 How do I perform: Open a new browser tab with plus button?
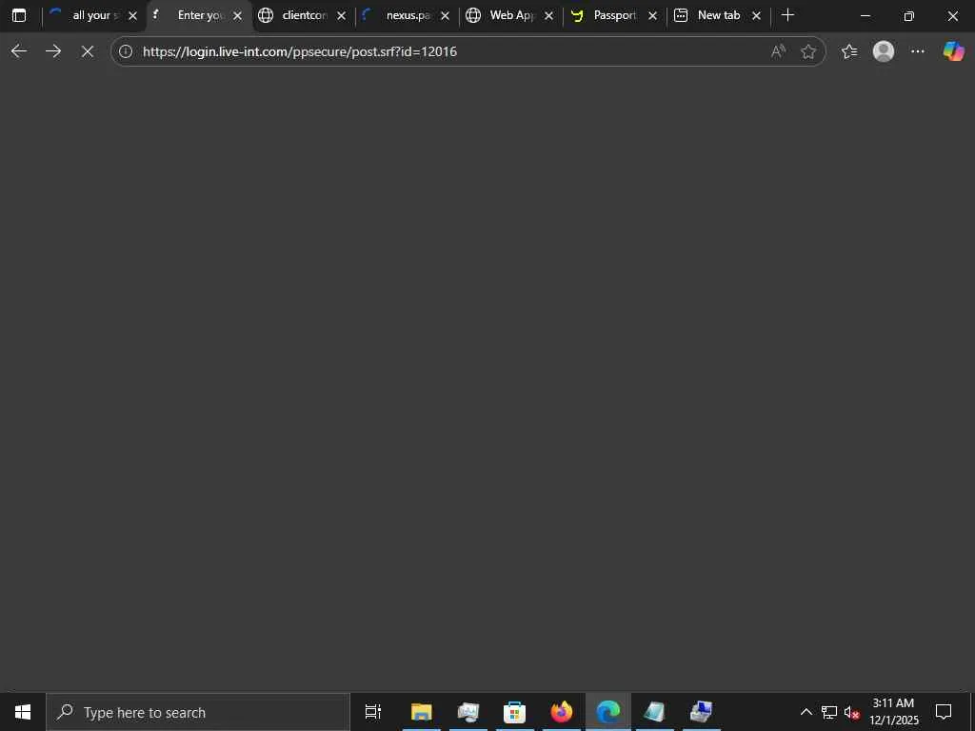coord(787,15)
